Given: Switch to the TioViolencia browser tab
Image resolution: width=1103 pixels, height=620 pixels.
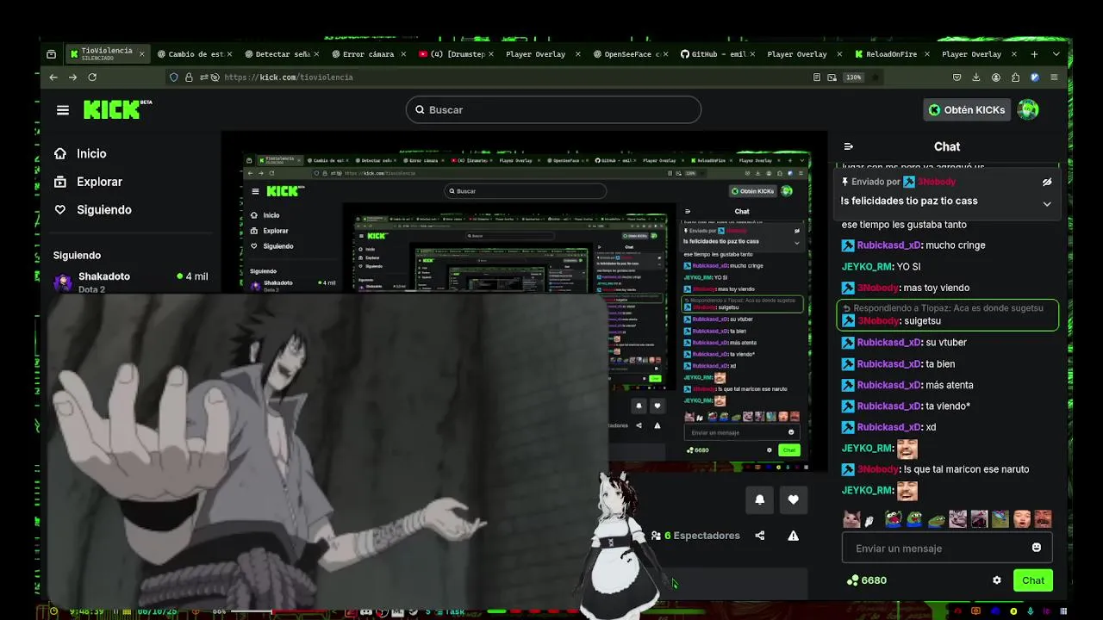Looking at the screenshot, I should tap(107, 53).
